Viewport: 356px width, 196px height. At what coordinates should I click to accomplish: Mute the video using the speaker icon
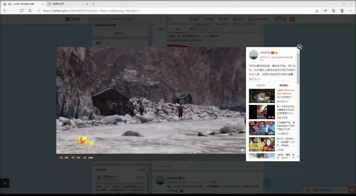(242, 150)
